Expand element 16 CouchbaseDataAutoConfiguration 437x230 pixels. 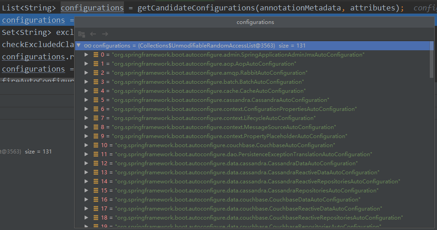point(87,200)
